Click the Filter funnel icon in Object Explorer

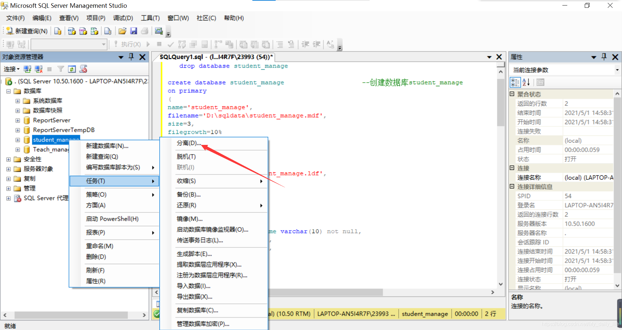[x=61, y=69]
